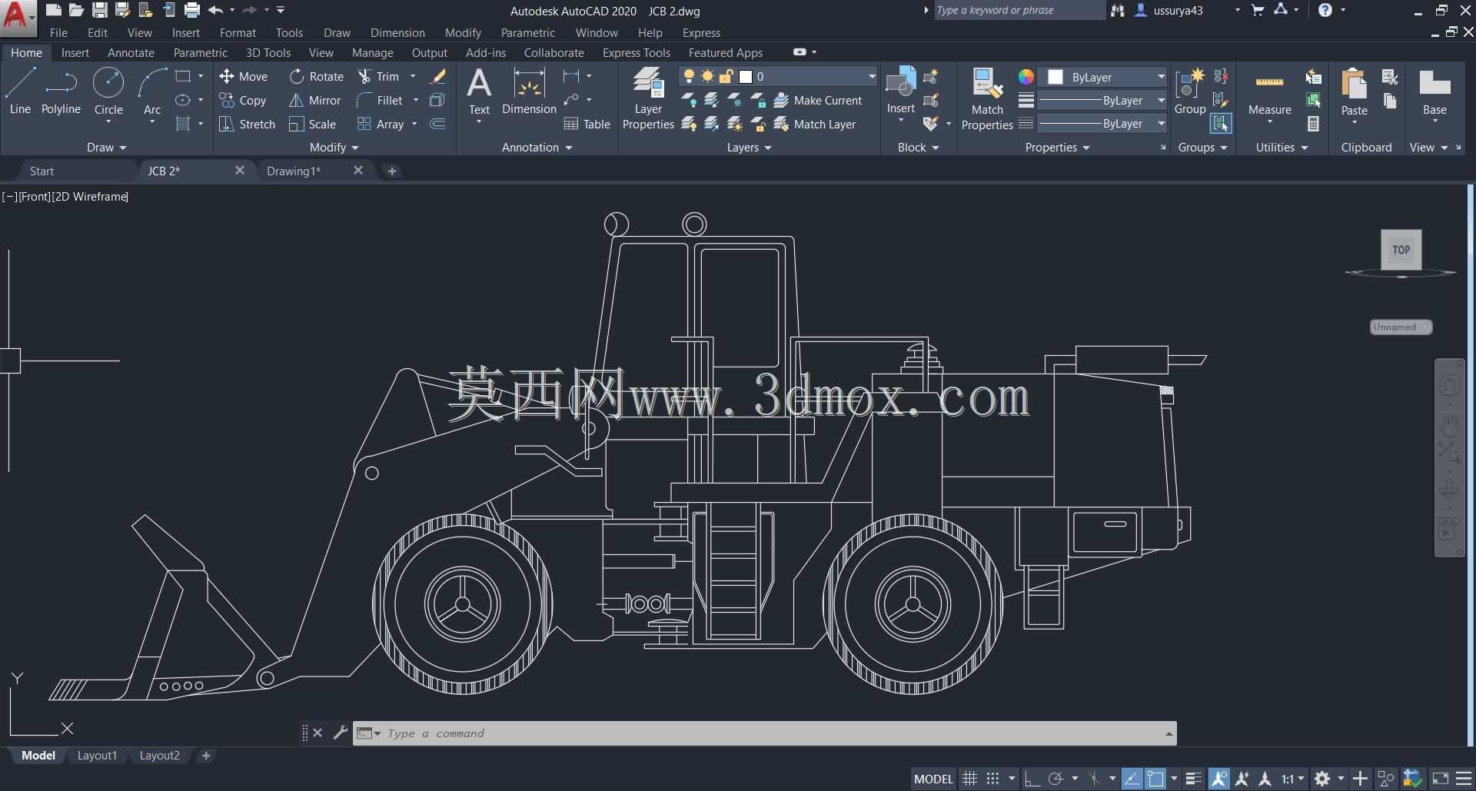1476x791 pixels.
Task: Expand the Layers panel
Action: tap(750, 147)
